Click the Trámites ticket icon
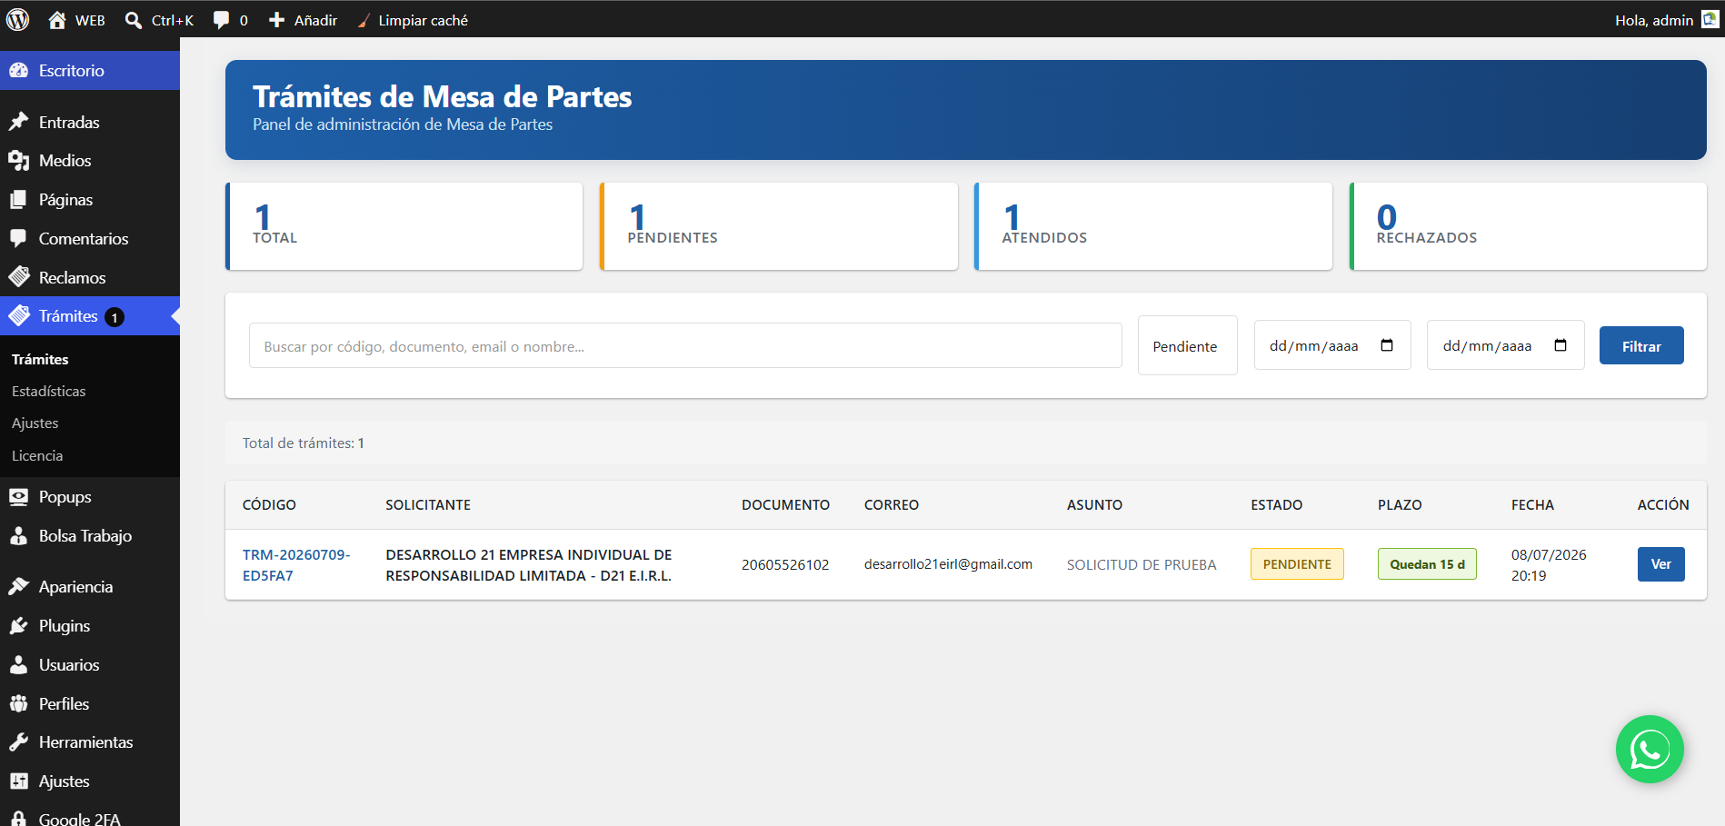This screenshot has height=826, width=1725. click(x=19, y=315)
